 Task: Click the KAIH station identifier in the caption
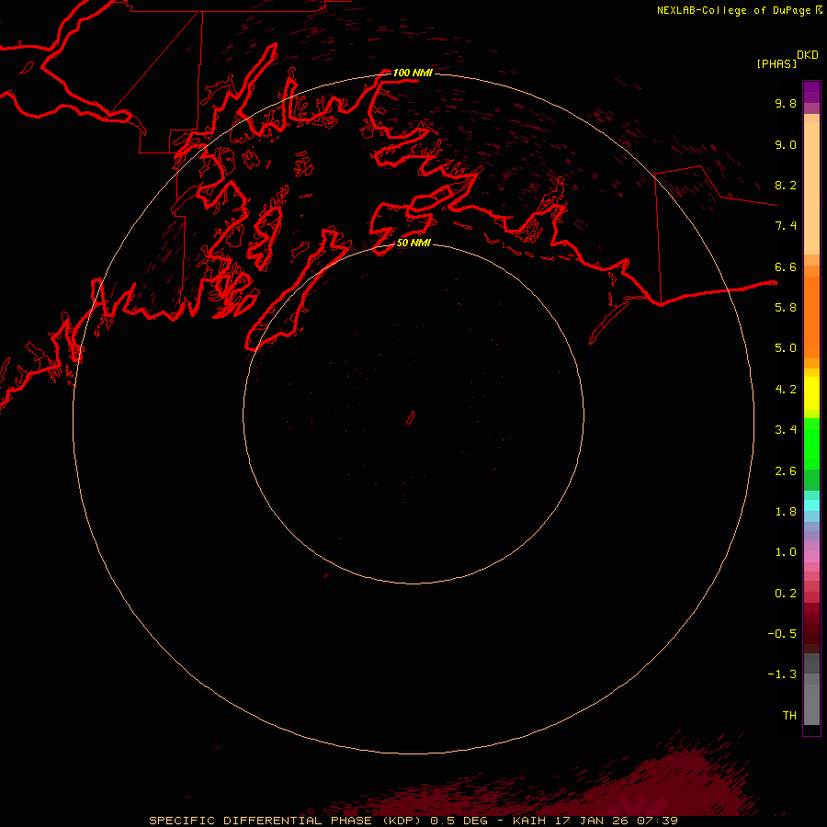pos(529,821)
